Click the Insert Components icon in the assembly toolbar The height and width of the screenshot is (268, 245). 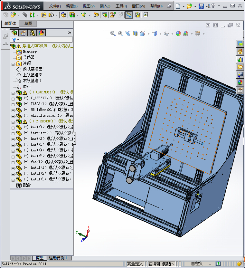13,15
